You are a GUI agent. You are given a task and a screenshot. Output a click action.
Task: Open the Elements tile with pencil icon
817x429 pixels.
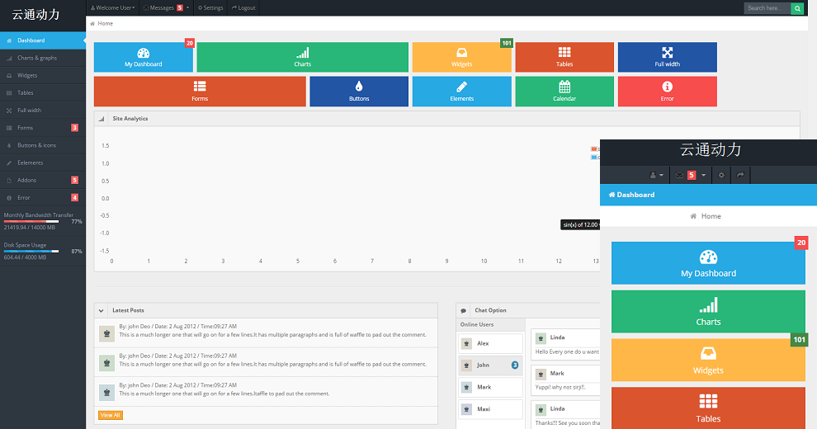pyautogui.click(x=461, y=91)
